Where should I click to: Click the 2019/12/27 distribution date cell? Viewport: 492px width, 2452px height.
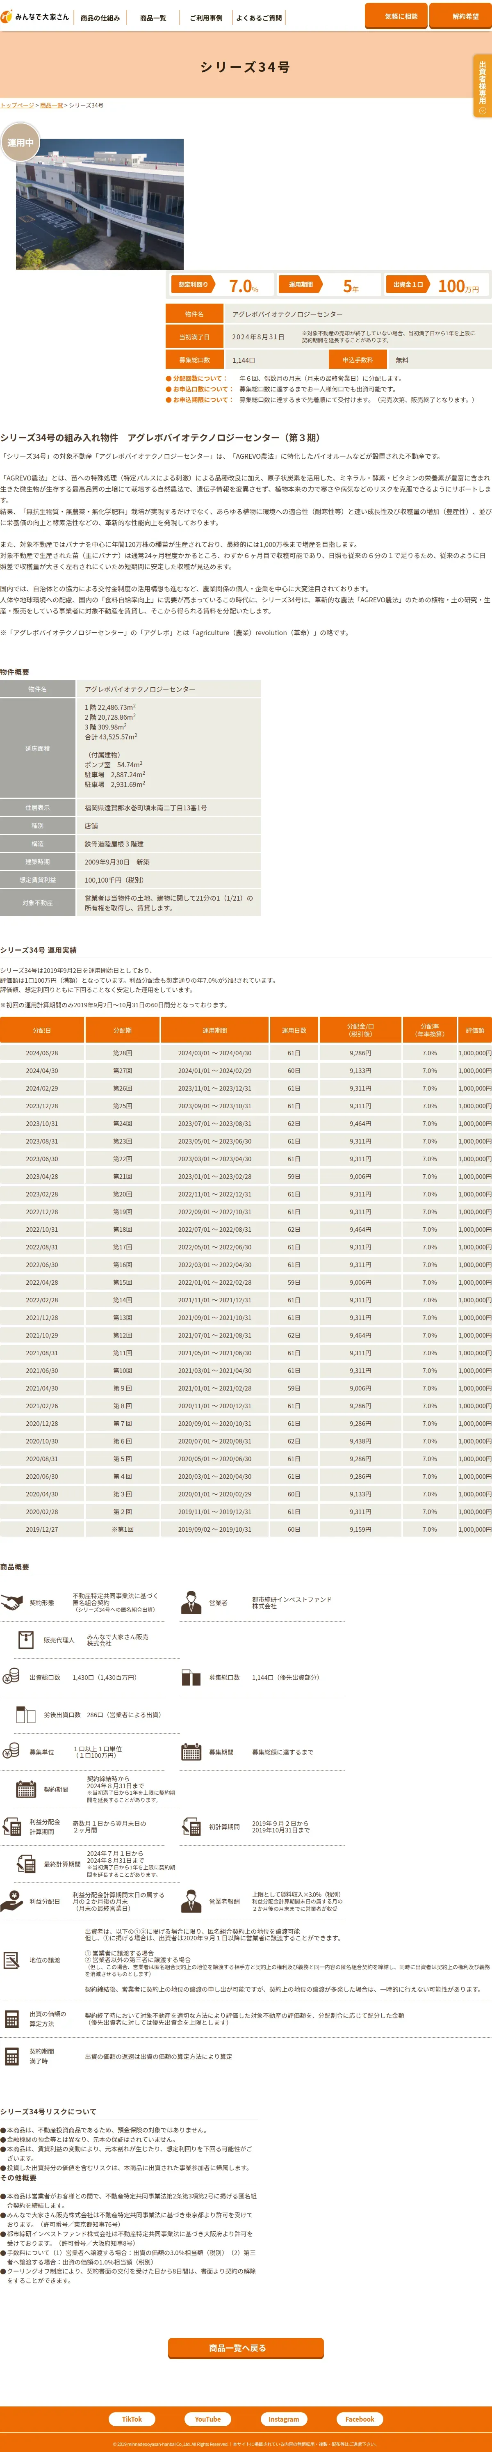click(x=42, y=1530)
